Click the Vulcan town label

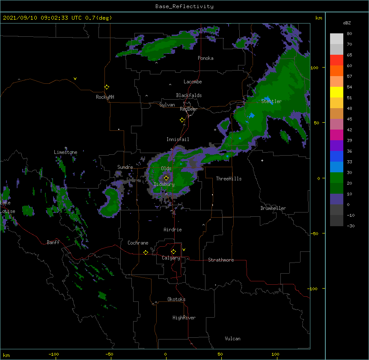(x=232, y=339)
